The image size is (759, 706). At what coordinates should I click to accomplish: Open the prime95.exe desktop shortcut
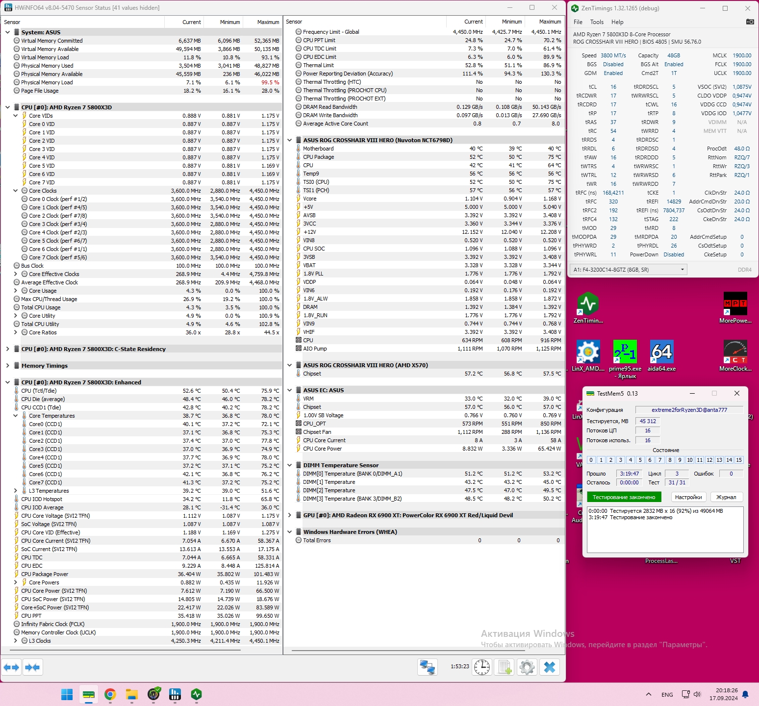click(x=625, y=359)
